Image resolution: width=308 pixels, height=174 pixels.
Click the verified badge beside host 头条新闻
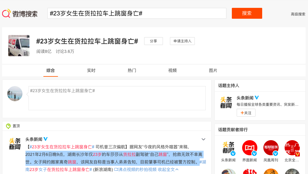point(257,97)
